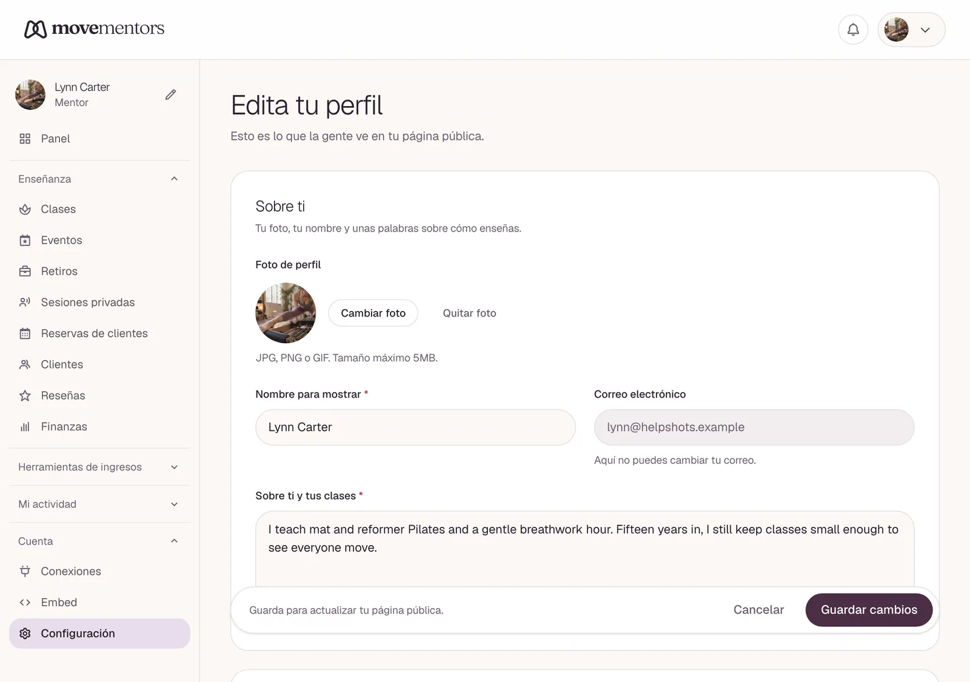The height and width of the screenshot is (682, 970).
Task: View Reseñas in sidebar
Action: coord(99,395)
